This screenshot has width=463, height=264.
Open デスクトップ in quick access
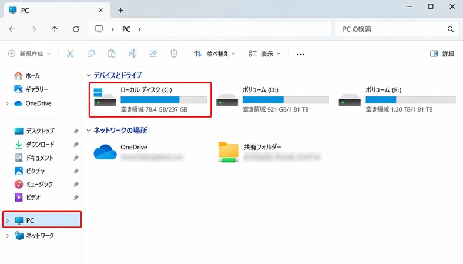[34, 131]
